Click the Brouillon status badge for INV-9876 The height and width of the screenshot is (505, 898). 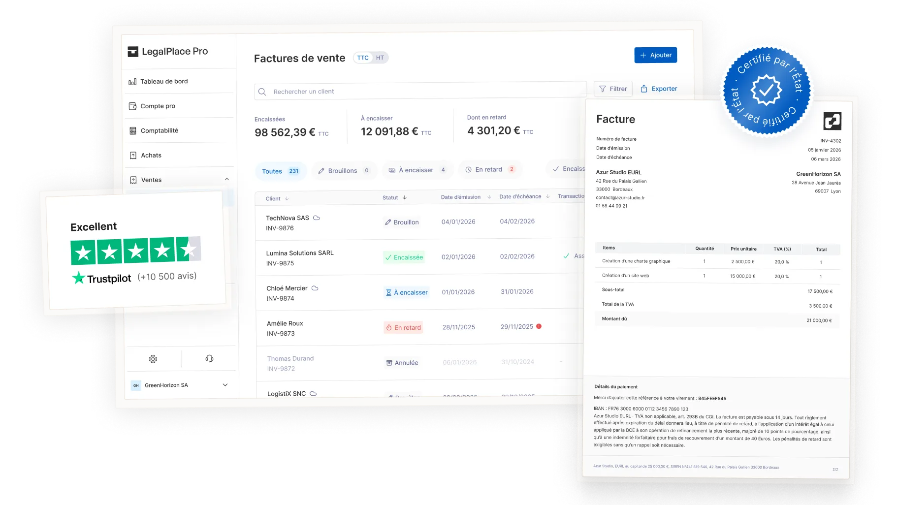tap(402, 222)
